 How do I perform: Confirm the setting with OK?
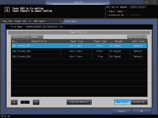pos(141,111)
